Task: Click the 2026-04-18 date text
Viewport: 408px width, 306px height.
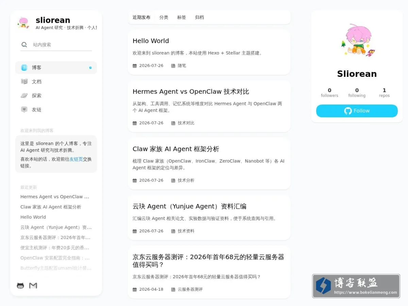Action: click(151, 290)
